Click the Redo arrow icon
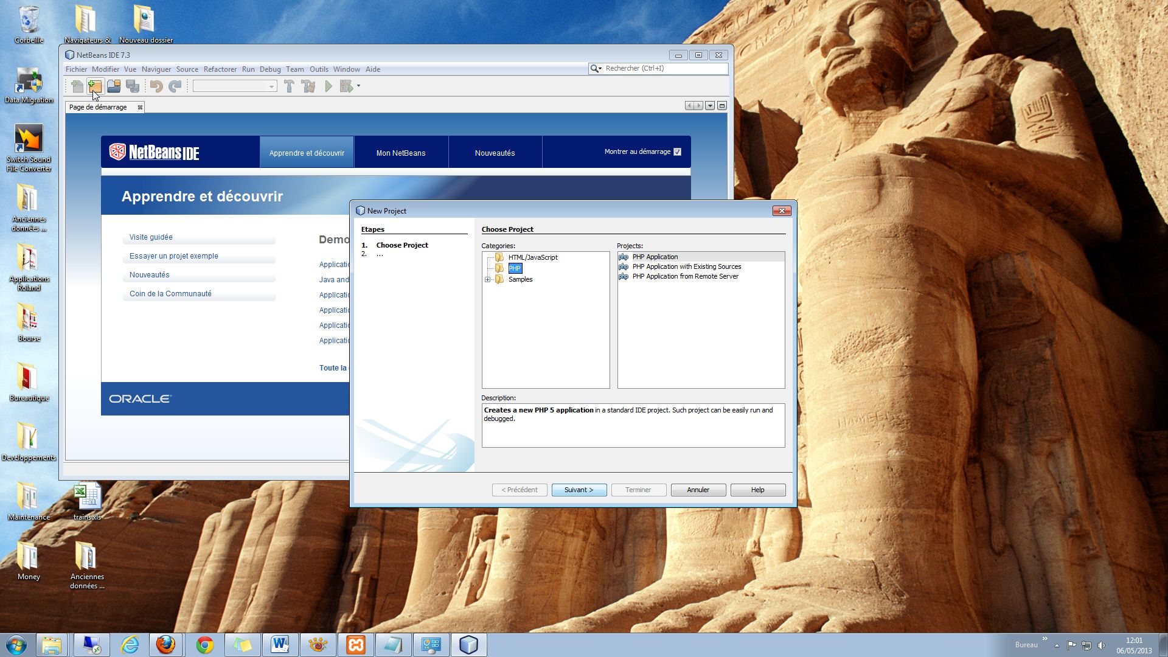This screenshot has width=1168, height=657. tap(175, 86)
